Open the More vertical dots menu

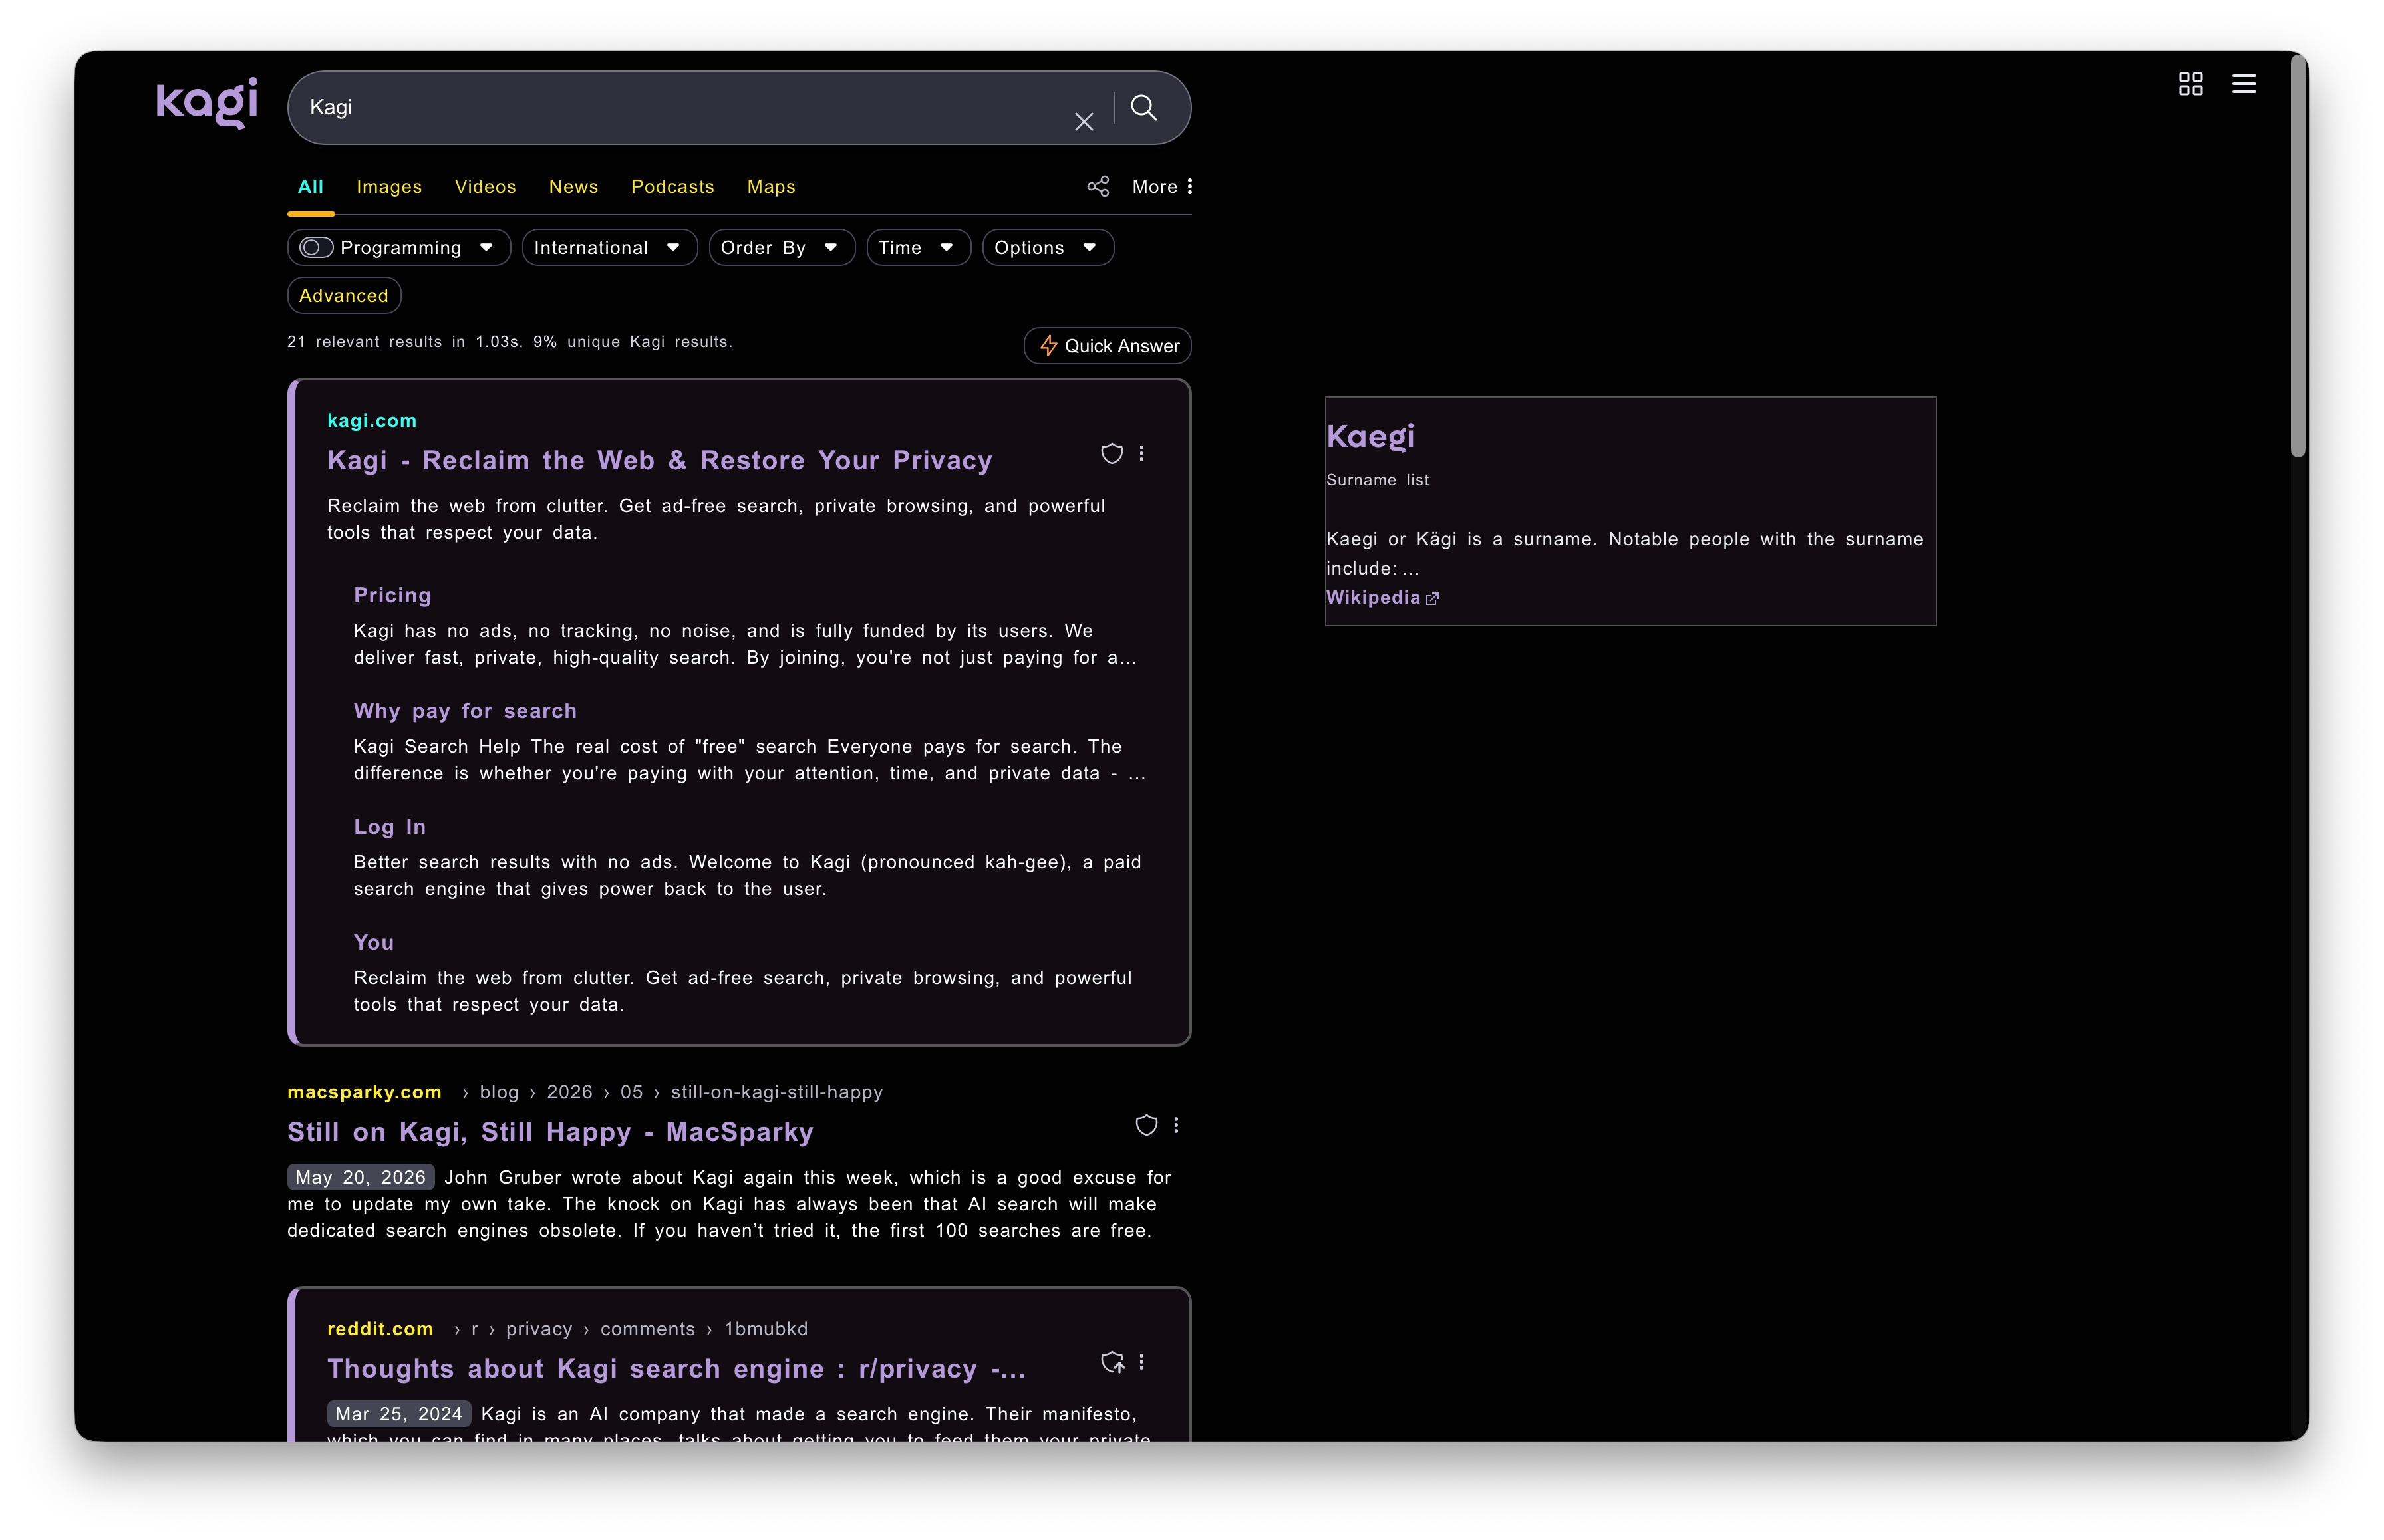(1161, 187)
